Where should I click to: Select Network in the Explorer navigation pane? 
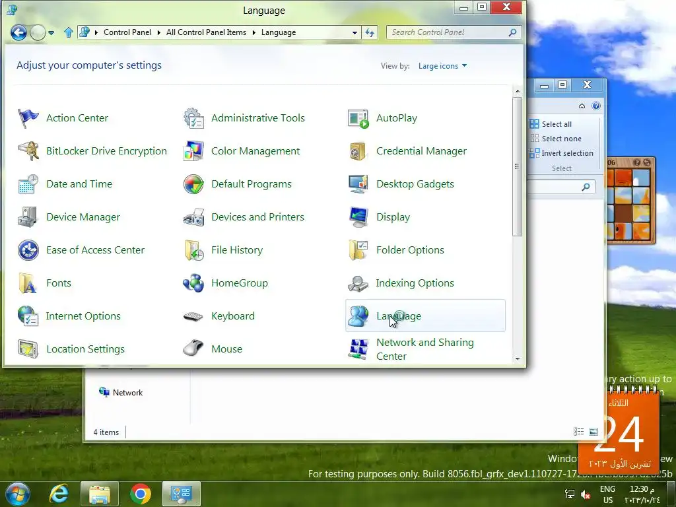(x=121, y=393)
